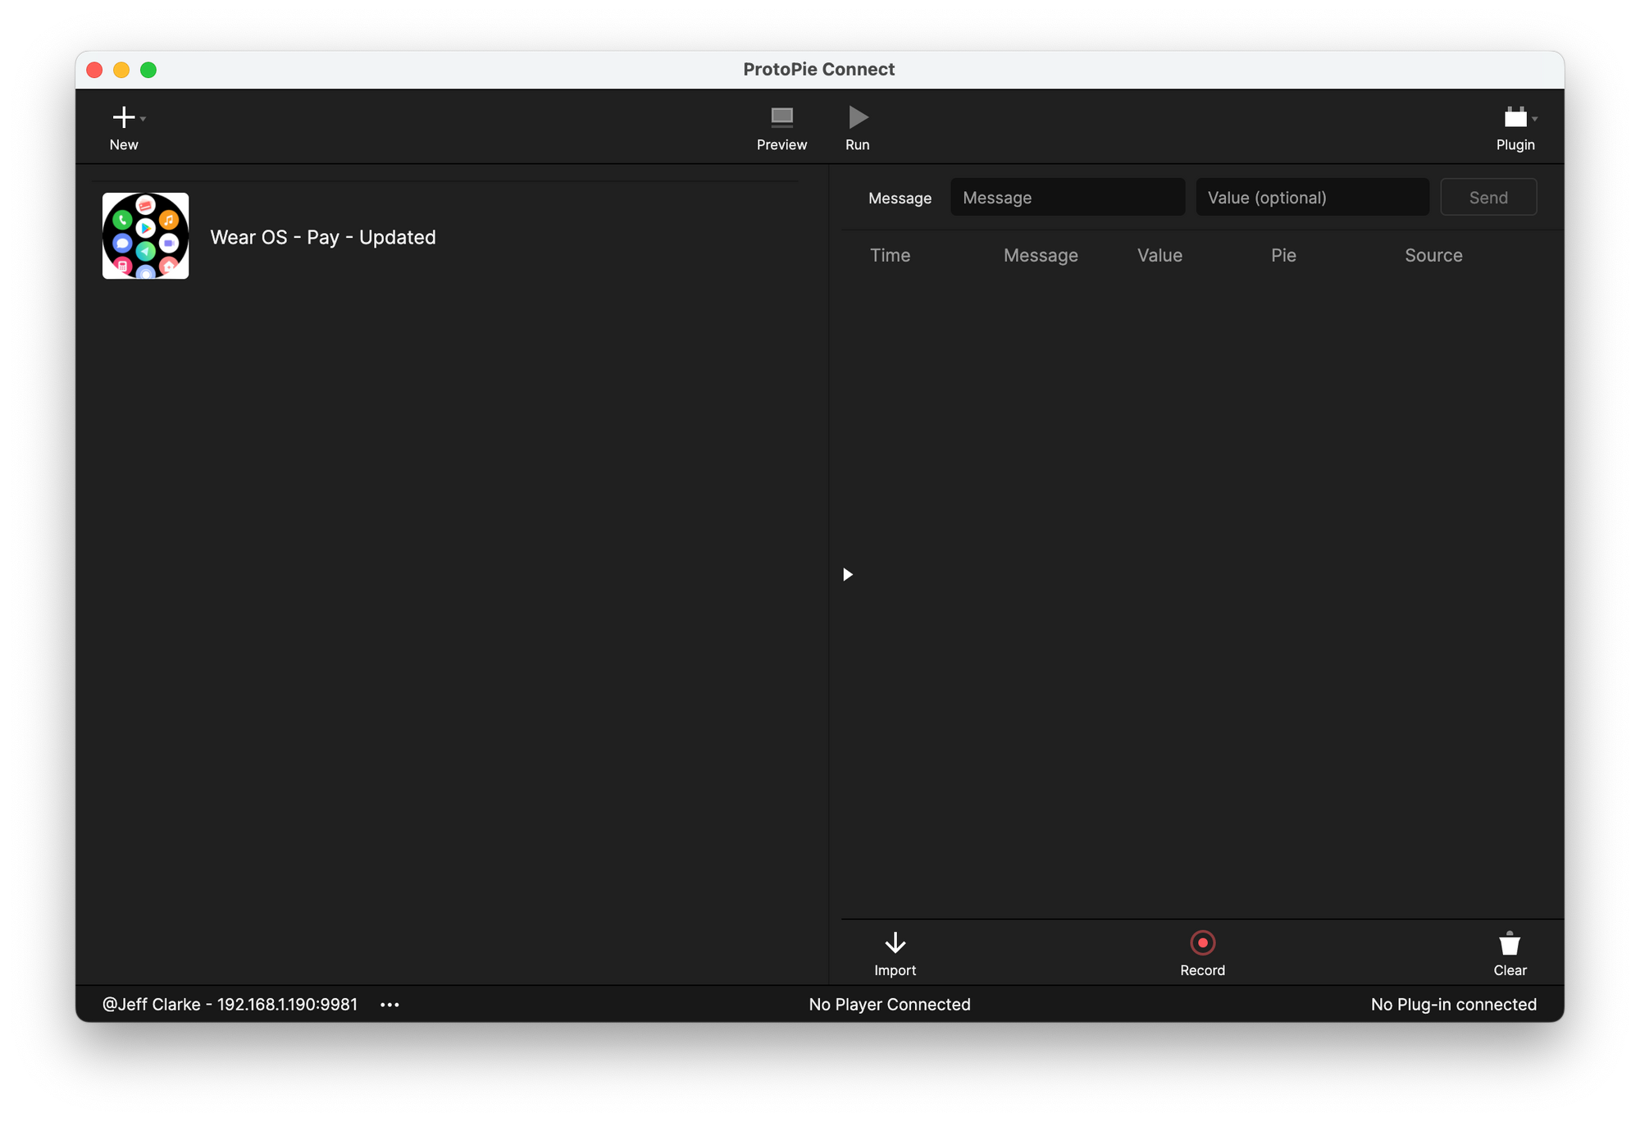This screenshot has width=1640, height=1122.
Task: Open the three-dots menu beside IP address
Action: (389, 1005)
